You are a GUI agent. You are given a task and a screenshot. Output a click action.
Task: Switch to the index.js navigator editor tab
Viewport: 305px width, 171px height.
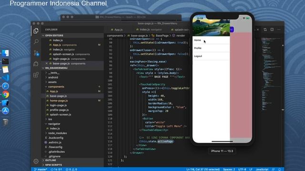coord(149,29)
